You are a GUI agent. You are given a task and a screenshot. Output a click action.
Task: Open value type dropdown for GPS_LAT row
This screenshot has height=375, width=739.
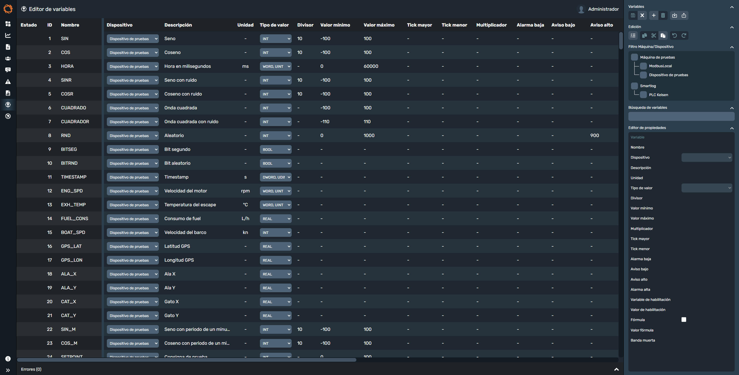[276, 246]
